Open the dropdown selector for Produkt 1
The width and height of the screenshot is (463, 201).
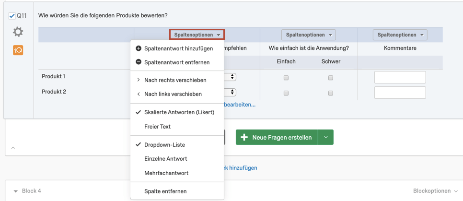[x=231, y=77]
